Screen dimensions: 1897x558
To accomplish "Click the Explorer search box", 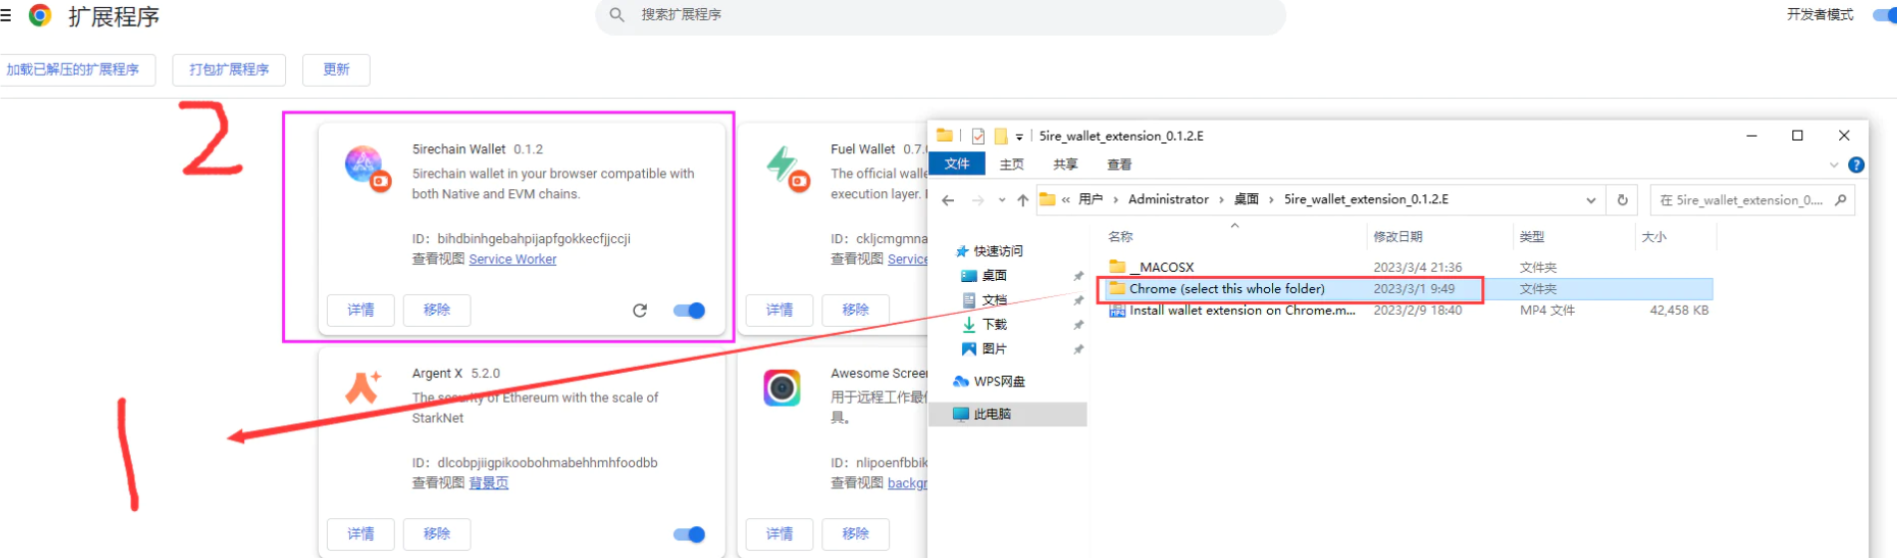I will pyautogui.click(x=1752, y=200).
